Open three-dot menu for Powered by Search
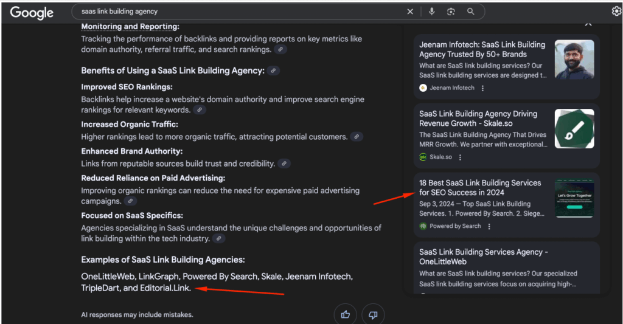The height and width of the screenshot is (324, 623). point(489,226)
